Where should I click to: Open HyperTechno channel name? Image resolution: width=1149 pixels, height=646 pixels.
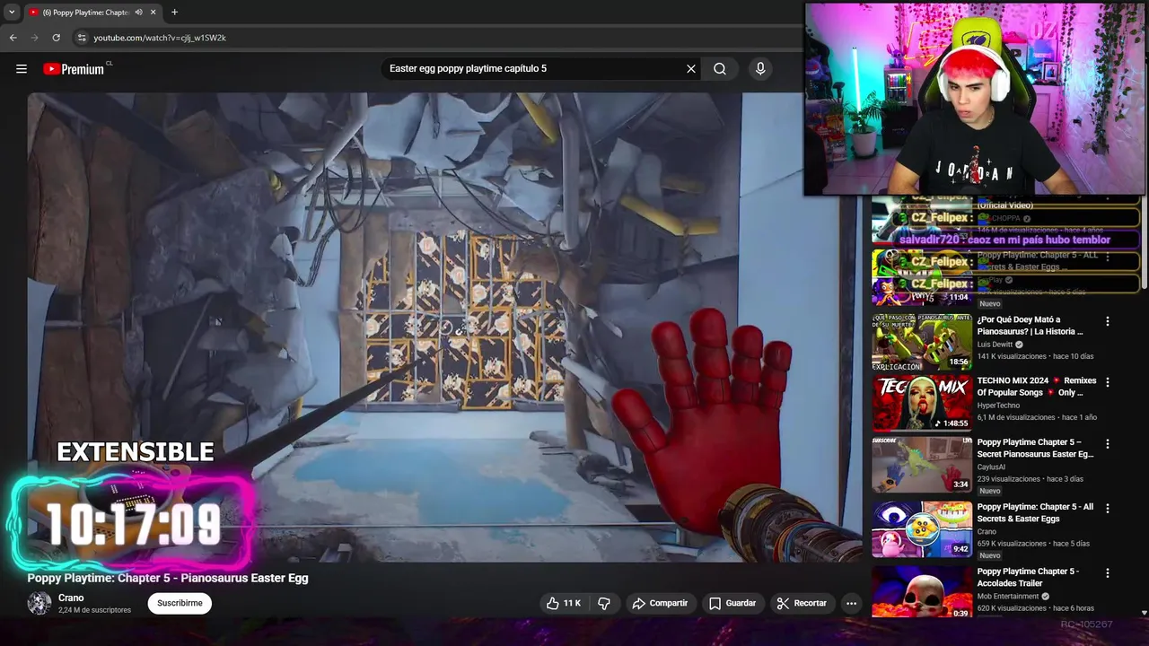tap(998, 406)
